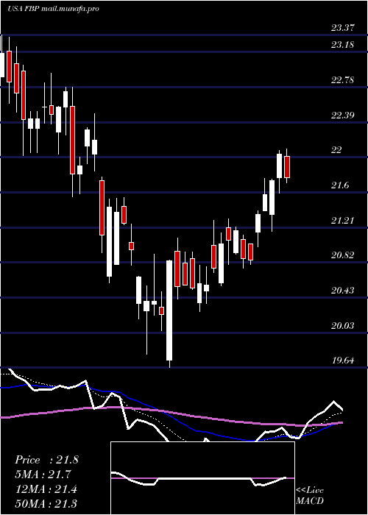Click the USA FBP mail.munafa.pro title
368x515 pixels.
53,9
